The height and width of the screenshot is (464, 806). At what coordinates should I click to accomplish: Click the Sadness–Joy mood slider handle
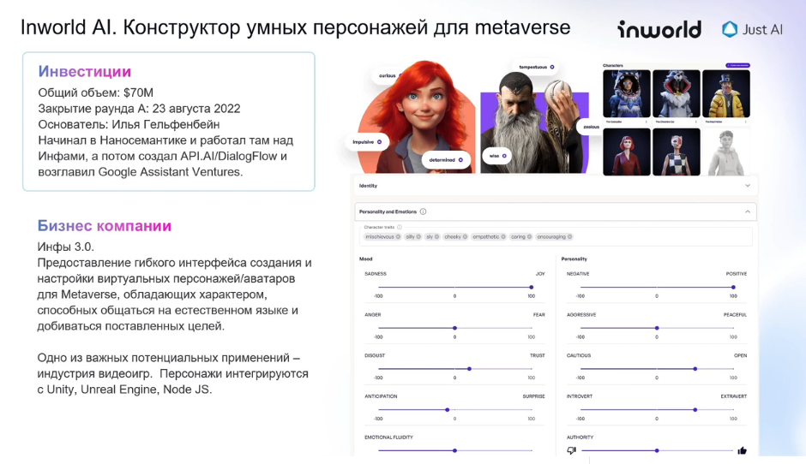(x=531, y=288)
